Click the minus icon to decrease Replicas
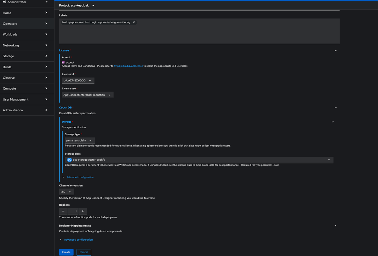Screen dimensions: 378x256 click(63, 211)
